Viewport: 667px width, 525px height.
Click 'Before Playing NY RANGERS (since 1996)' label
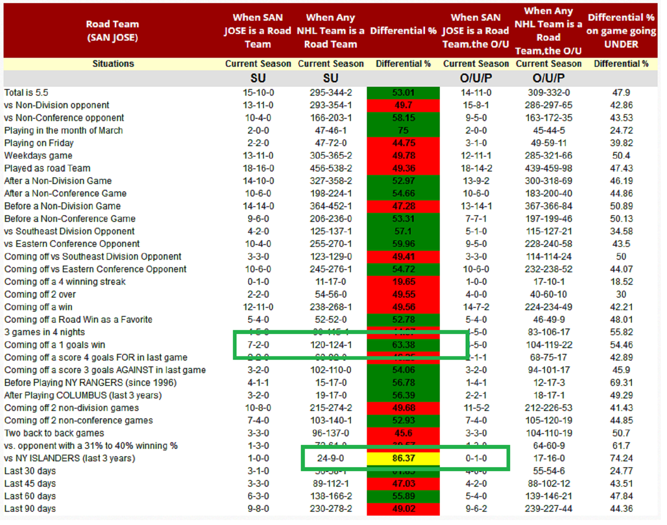tap(90, 383)
